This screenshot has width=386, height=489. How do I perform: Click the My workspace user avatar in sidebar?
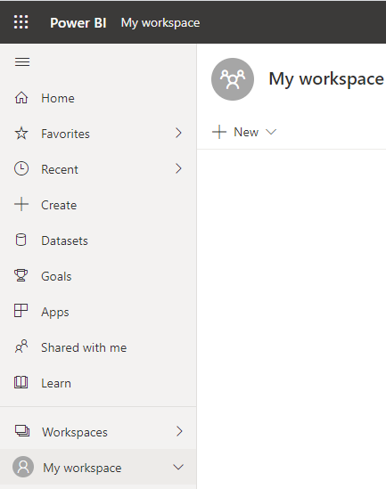coord(23,467)
